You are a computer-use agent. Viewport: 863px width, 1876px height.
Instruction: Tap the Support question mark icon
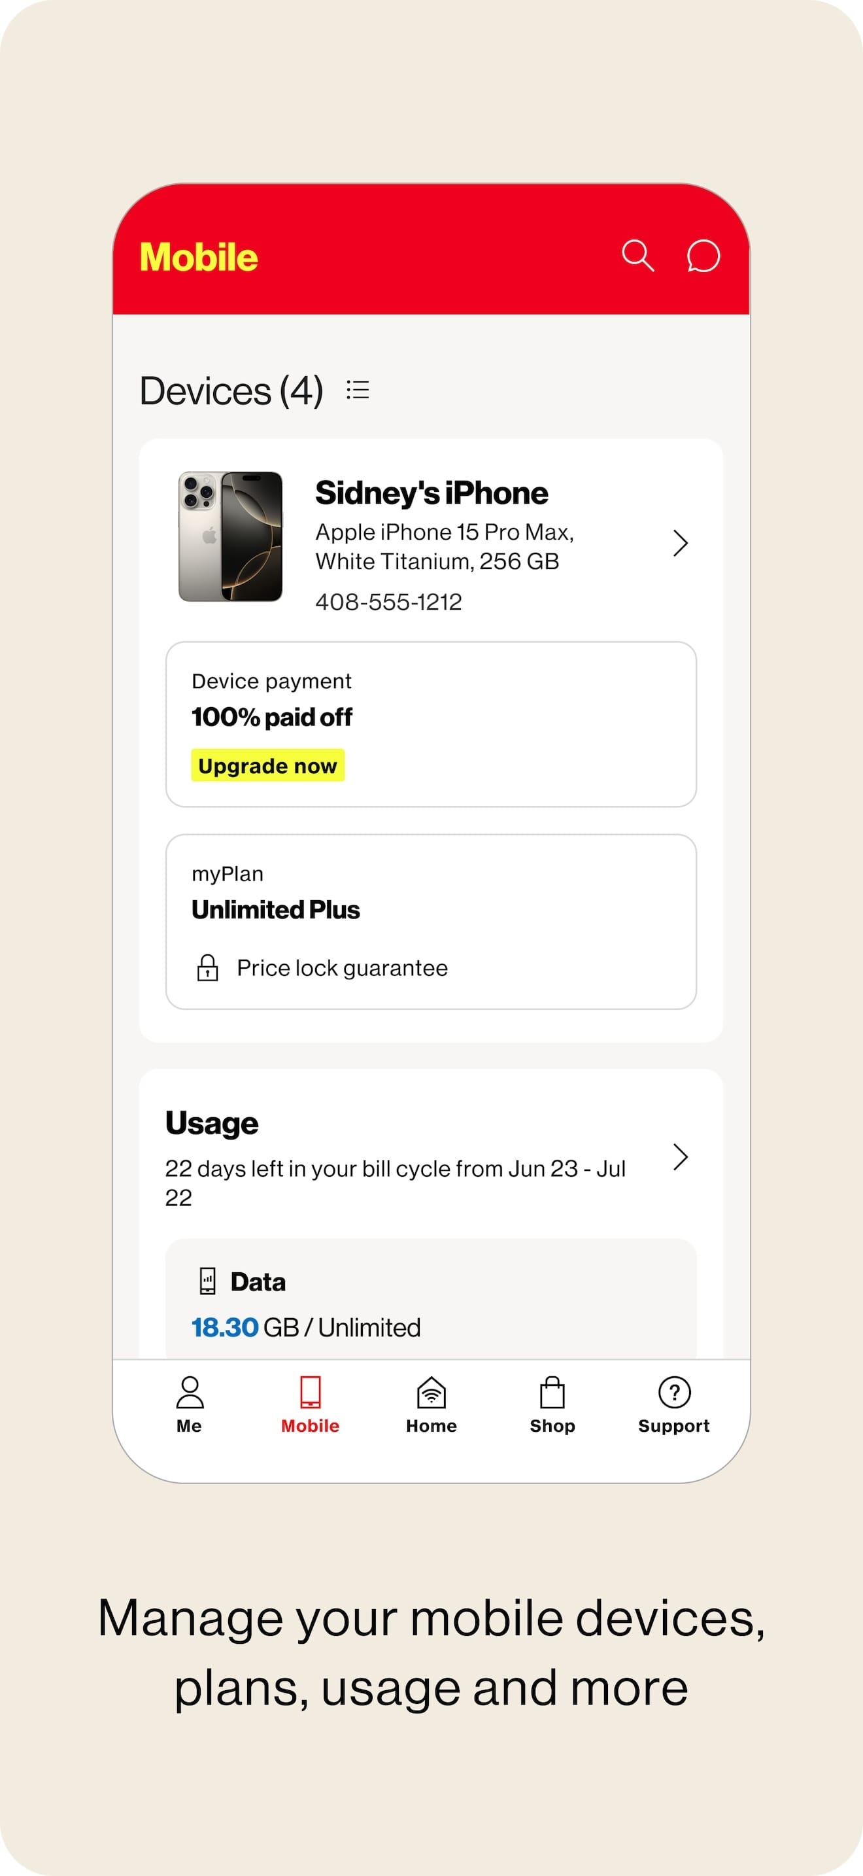(x=673, y=1391)
